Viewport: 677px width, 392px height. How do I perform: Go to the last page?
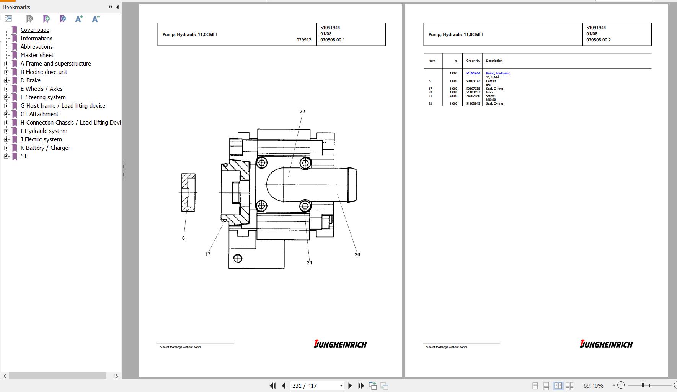pyautogui.click(x=361, y=385)
